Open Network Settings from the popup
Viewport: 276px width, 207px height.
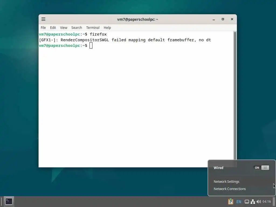pyautogui.click(x=226, y=181)
